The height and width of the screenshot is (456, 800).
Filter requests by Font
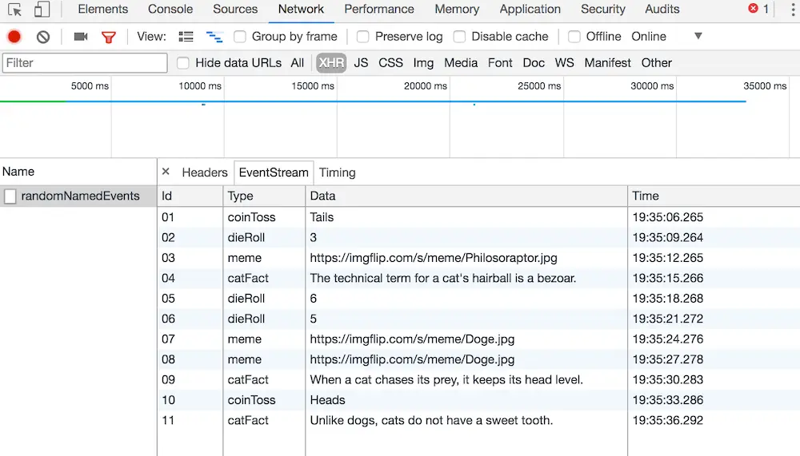(x=500, y=63)
